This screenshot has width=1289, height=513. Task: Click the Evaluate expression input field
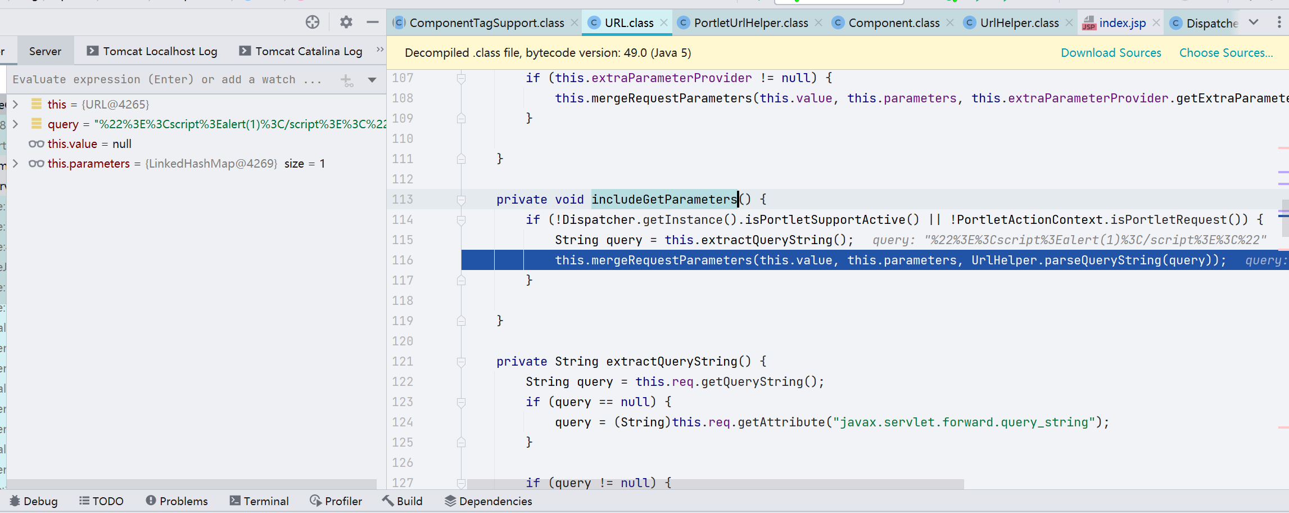tap(169, 79)
